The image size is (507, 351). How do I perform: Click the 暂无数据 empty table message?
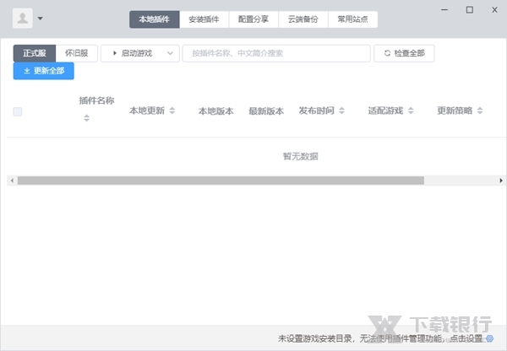(x=301, y=157)
